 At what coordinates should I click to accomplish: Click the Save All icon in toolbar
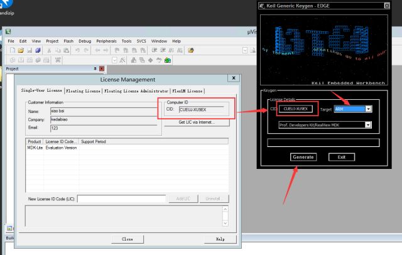coord(38,50)
